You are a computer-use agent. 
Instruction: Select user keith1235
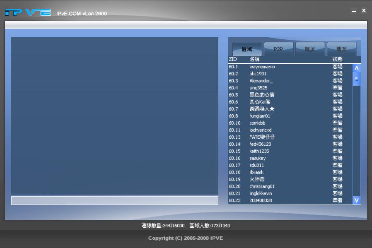click(290, 151)
